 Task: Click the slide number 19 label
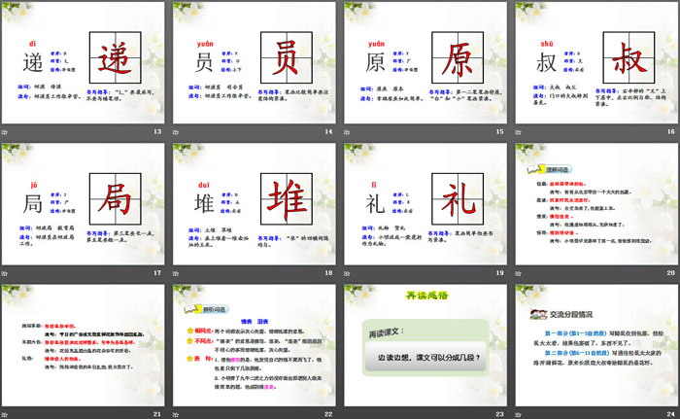pos(499,272)
